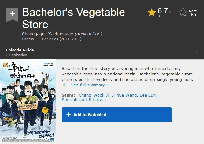This screenshot has width=204, height=144.
Task: Open Lee Eun's profile link
Action: click(x=148, y=95)
